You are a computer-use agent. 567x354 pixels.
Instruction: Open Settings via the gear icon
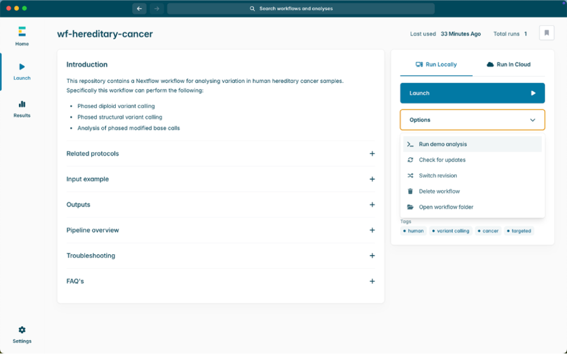(x=22, y=330)
